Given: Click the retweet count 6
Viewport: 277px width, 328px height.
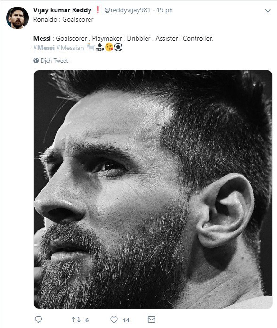Looking at the screenshot, I should (x=87, y=320).
